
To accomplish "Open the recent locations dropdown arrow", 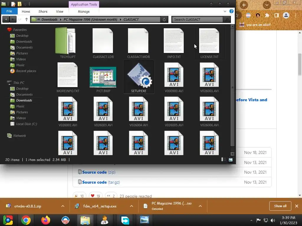I will click(x=20, y=19).
